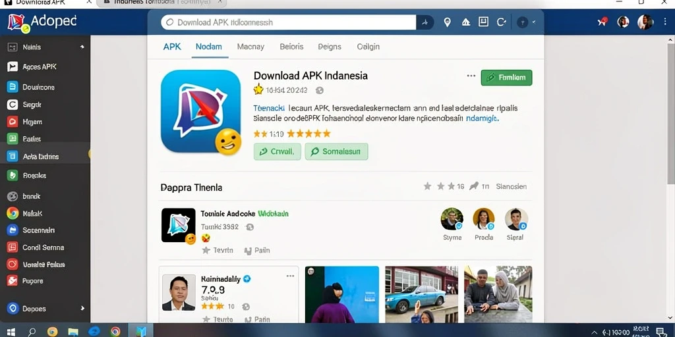
Task: Open the Kainnadaliy profile photo
Action: pyautogui.click(x=178, y=293)
